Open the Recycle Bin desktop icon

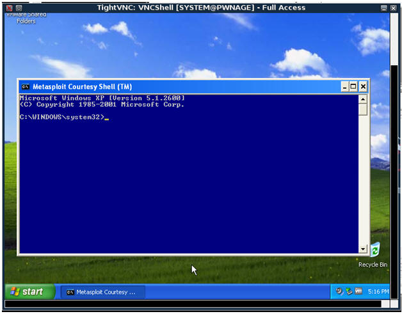(x=374, y=255)
